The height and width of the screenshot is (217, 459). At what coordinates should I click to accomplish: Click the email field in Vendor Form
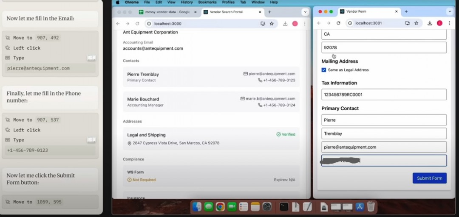pyautogui.click(x=384, y=147)
